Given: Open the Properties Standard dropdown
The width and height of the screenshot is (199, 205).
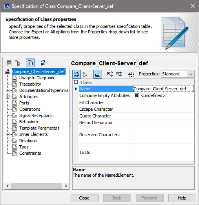Looking at the screenshot, I should 178,74.
